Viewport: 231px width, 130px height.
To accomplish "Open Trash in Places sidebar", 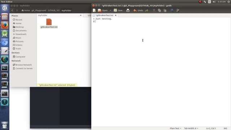I will pyautogui.click(x=17, y=49).
